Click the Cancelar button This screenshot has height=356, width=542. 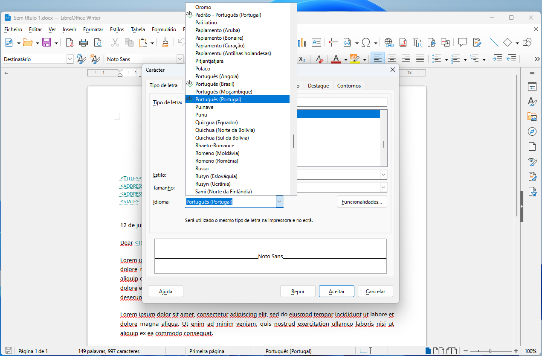point(375,292)
